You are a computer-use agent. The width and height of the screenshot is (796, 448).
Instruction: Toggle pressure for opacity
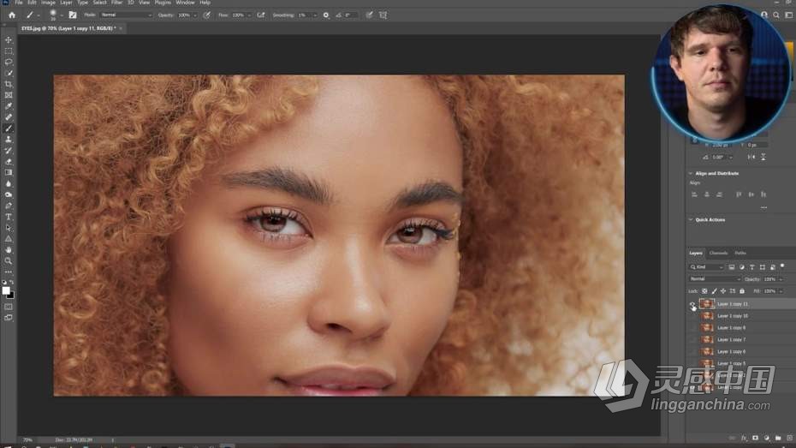coord(206,15)
